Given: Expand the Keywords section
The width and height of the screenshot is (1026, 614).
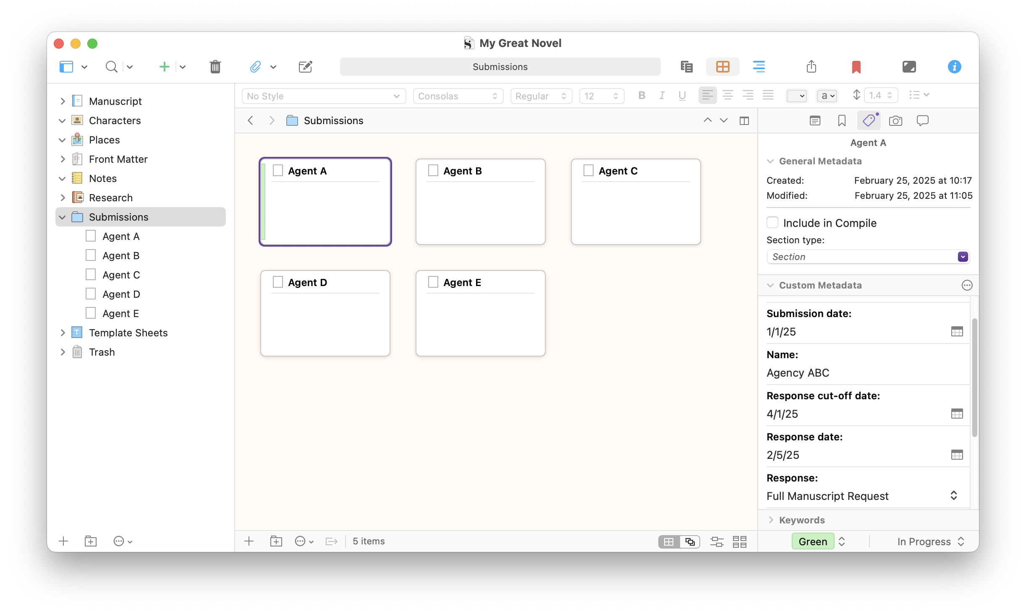Looking at the screenshot, I should 771,520.
